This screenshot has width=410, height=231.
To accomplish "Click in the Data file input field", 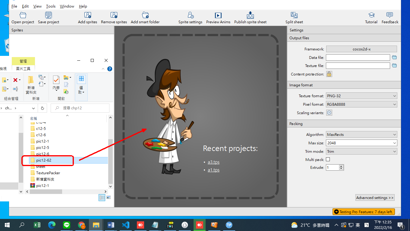I will point(358,57).
